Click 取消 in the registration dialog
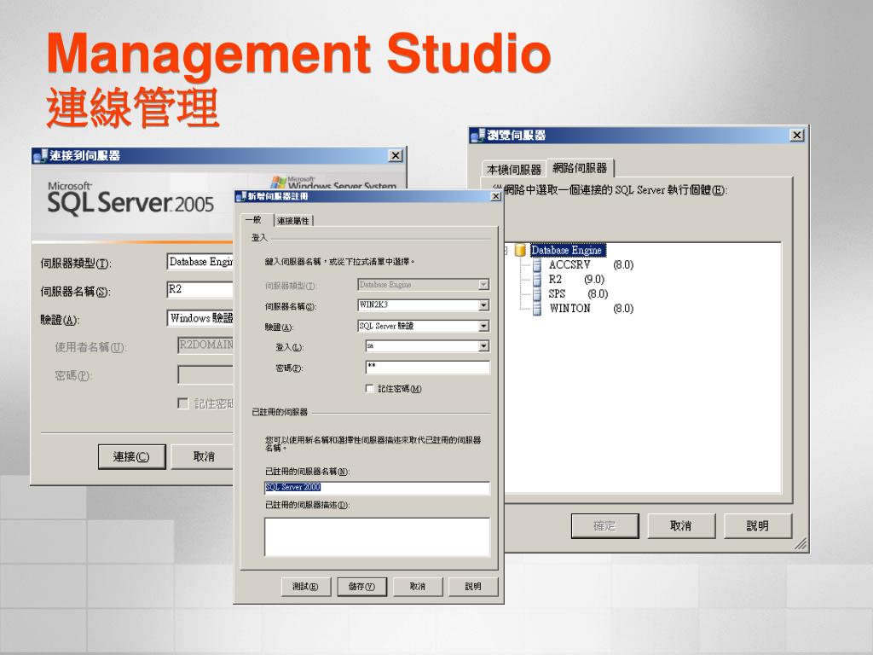 pyautogui.click(x=418, y=587)
